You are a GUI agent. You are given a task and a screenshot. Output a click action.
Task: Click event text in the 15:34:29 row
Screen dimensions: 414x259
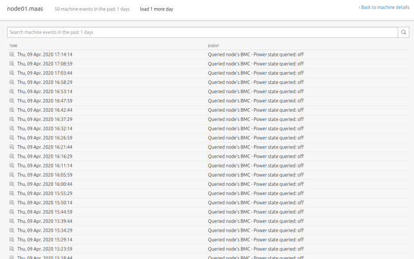tap(255, 230)
